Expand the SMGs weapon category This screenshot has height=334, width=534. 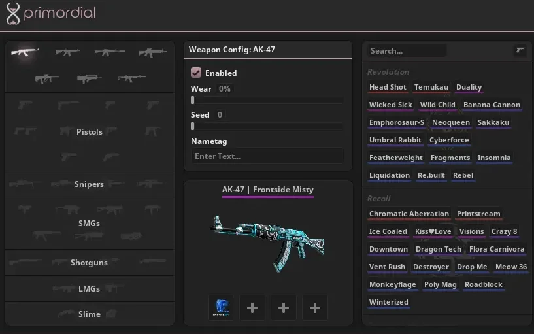click(x=90, y=224)
